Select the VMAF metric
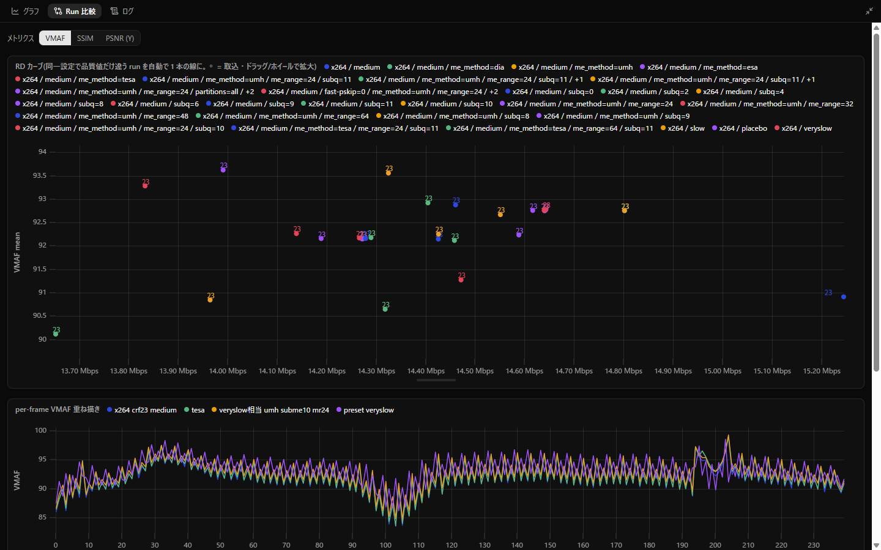This screenshot has height=550, width=881. pyautogui.click(x=55, y=38)
